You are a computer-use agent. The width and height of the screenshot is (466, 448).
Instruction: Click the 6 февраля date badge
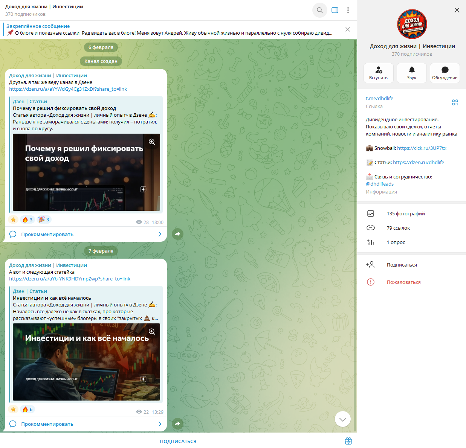101,47
